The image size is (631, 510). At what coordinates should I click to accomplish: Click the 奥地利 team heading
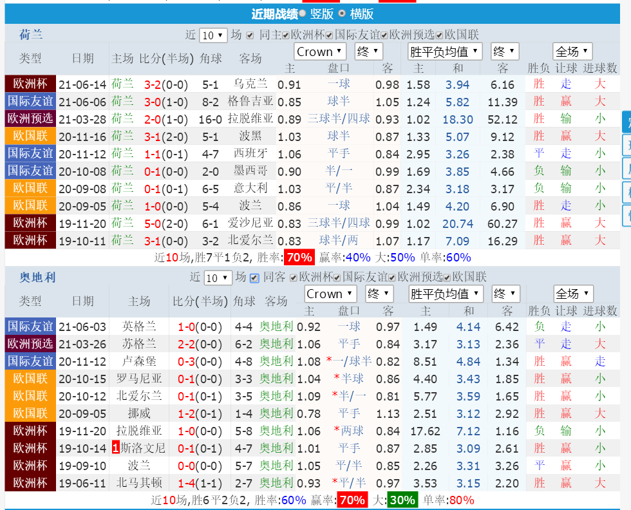pyautogui.click(x=37, y=277)
